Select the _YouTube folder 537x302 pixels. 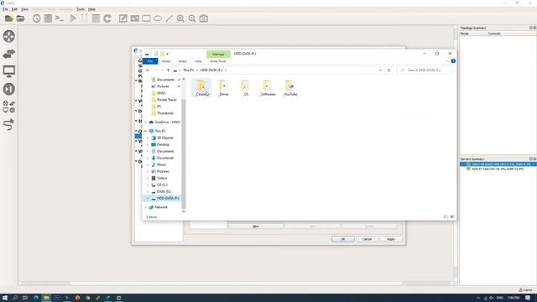point(289,87)
